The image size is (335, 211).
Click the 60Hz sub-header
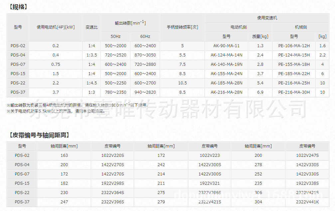pos(145,37)
